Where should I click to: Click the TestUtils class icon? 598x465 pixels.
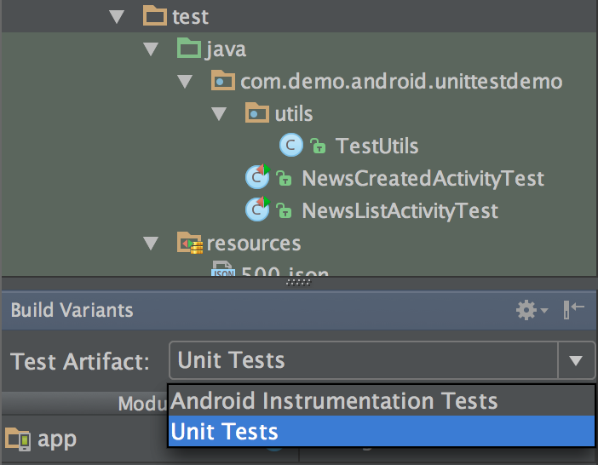tap(291, 146)
